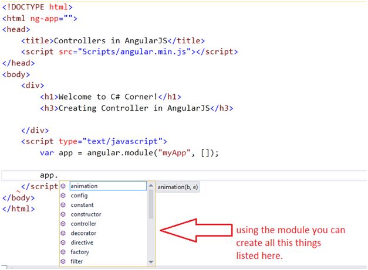Viewport: 368px width, 270px height.
Task: Click the method icon beside constructor
Action: click(63, 214)
